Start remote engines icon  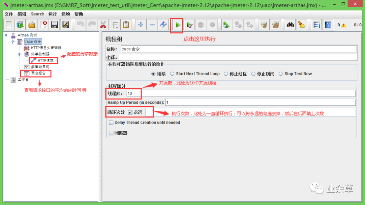click(226, 25)
